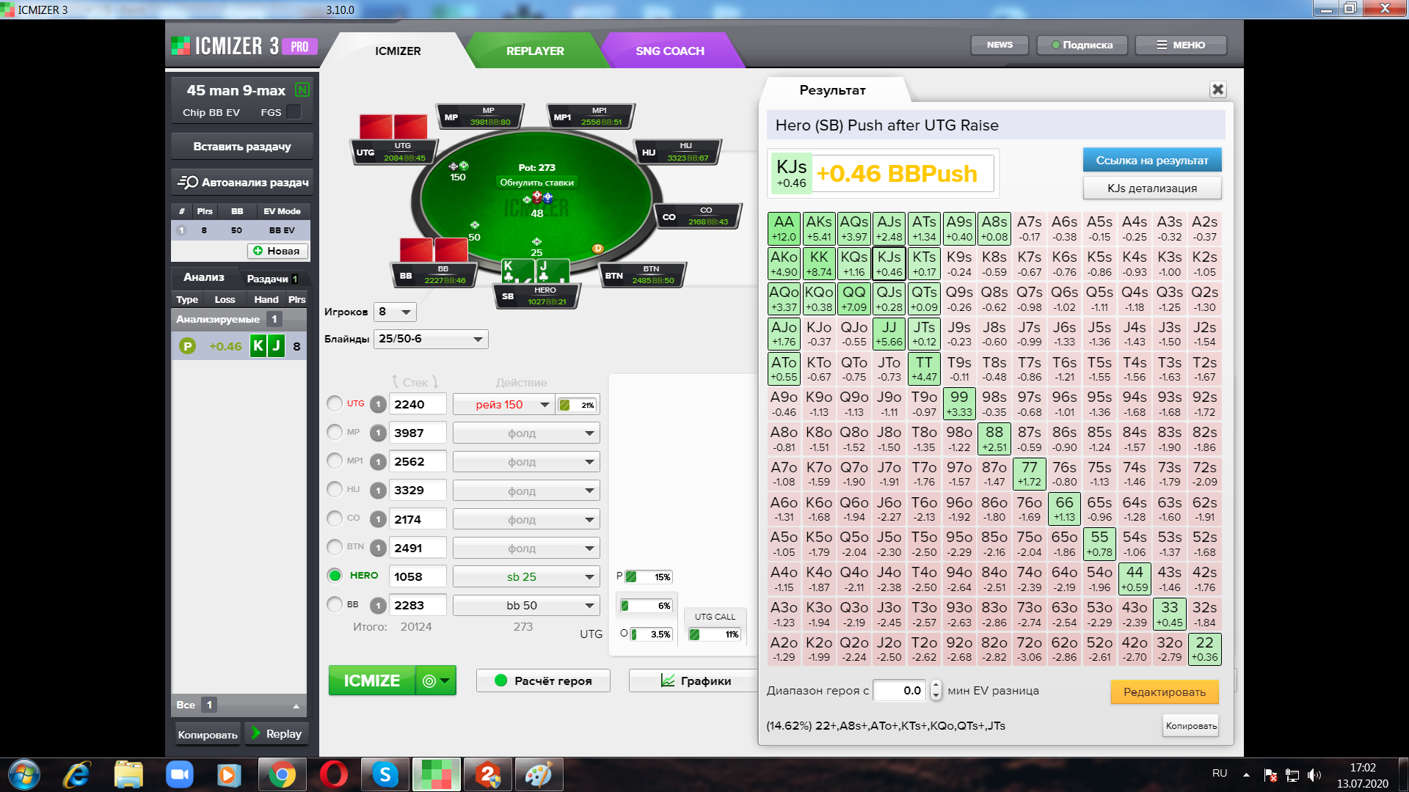Click the number badge next to MP stack
Screen dimensions: 1409x792
pos(378,433)
